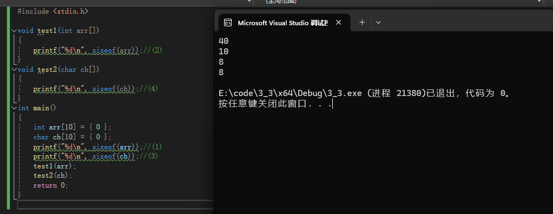This screenshot has height=214, width=553.
Task: Open a new console tab with the plus button
Action: click(362, 22)
